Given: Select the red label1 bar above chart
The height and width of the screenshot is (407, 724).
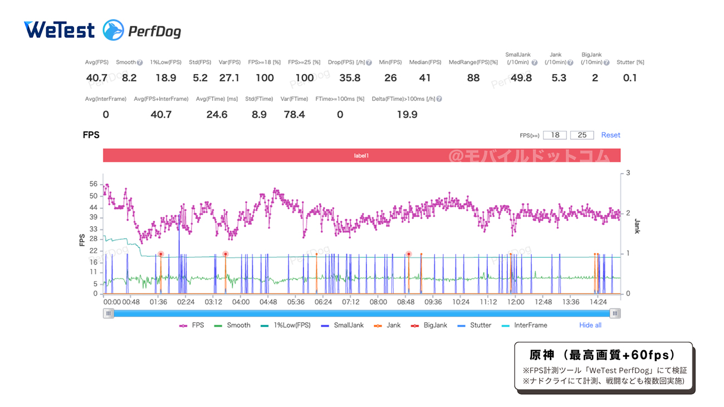Looking at the screenshot, I should 361,156.
